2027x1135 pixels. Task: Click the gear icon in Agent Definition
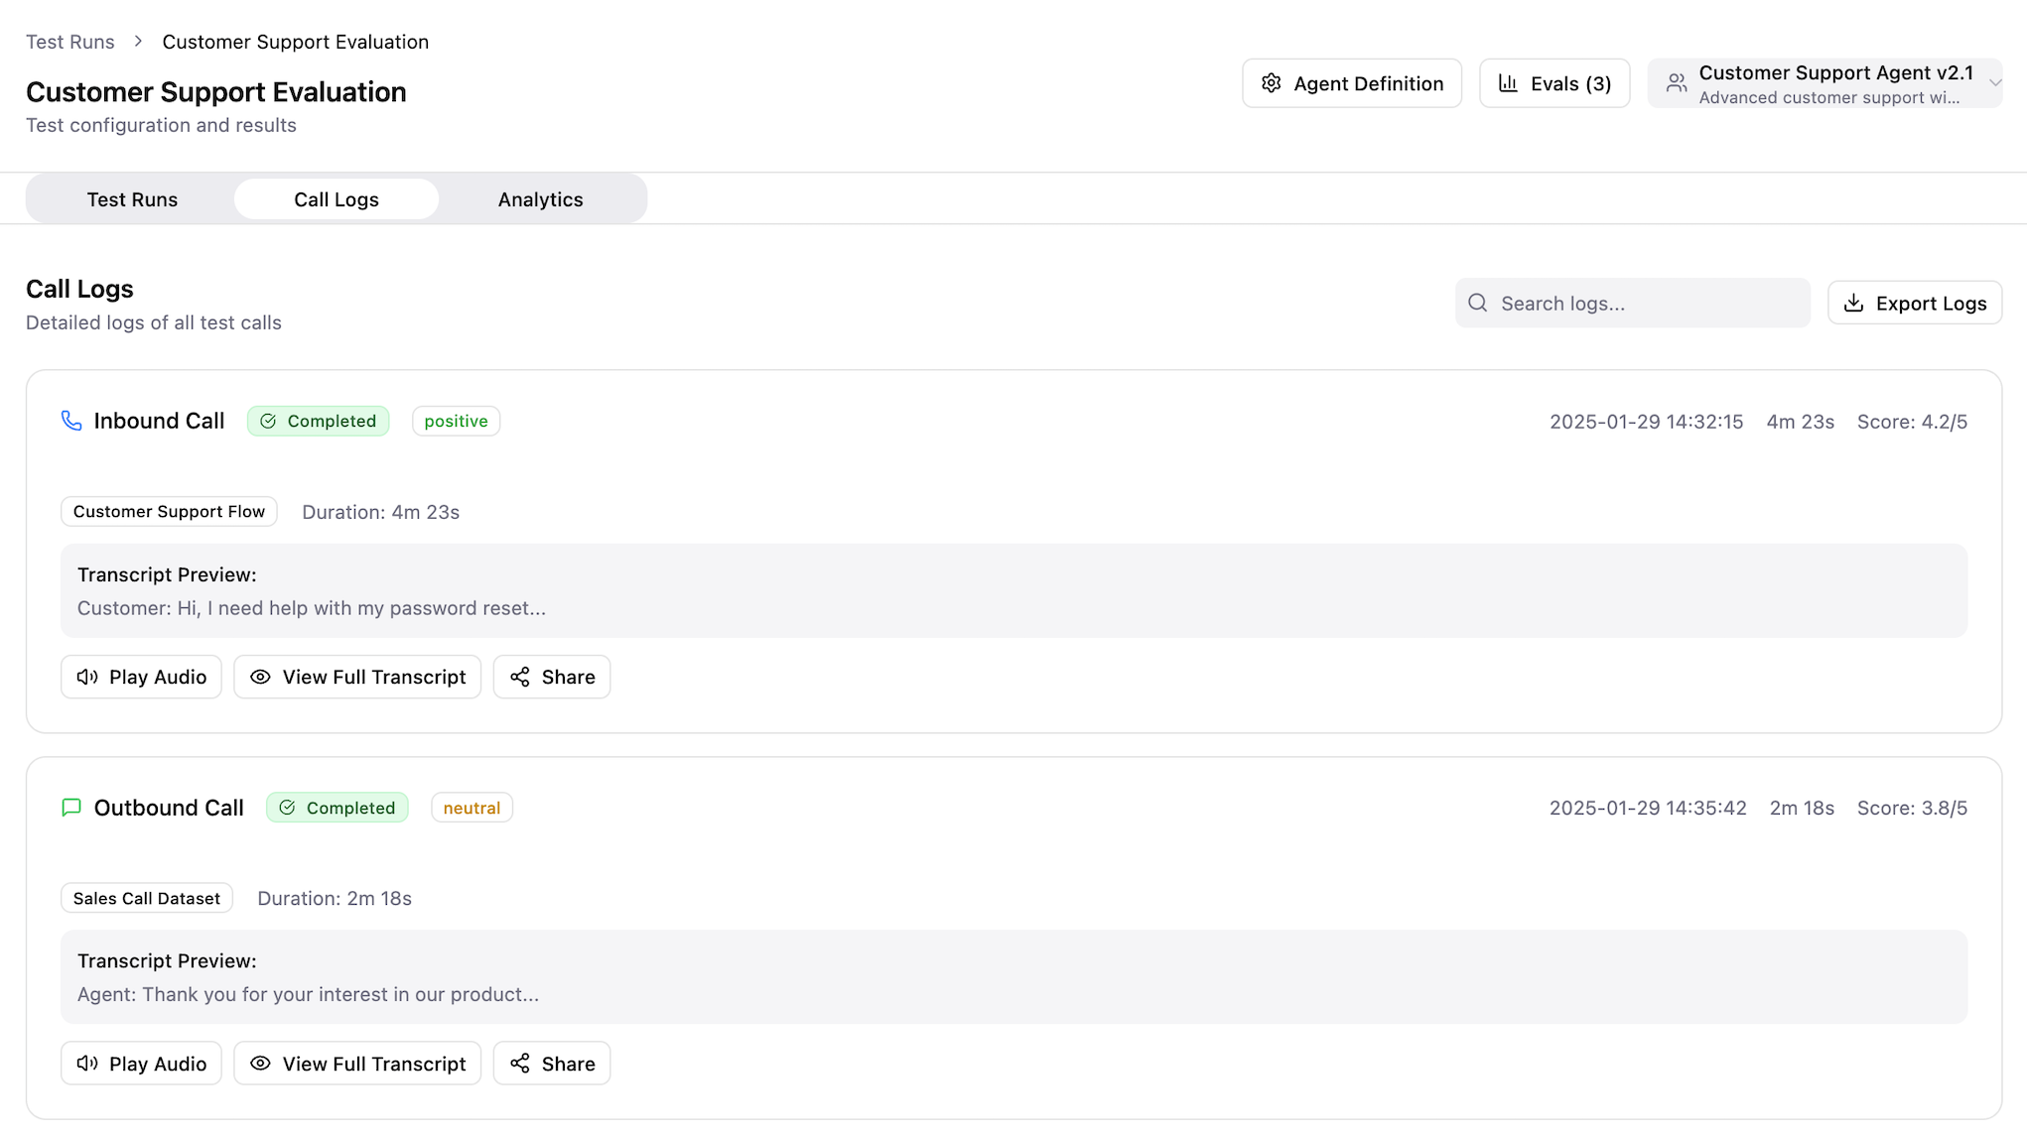tap(1271, 83)
